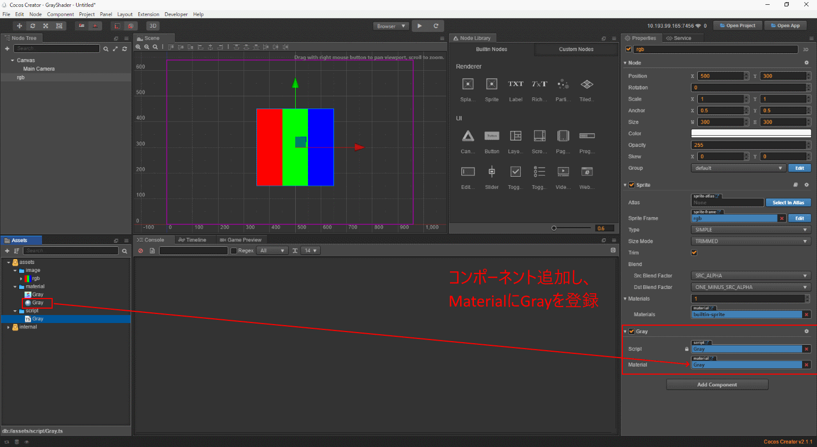Collapse the material folder in Assets

coord(15,286)
